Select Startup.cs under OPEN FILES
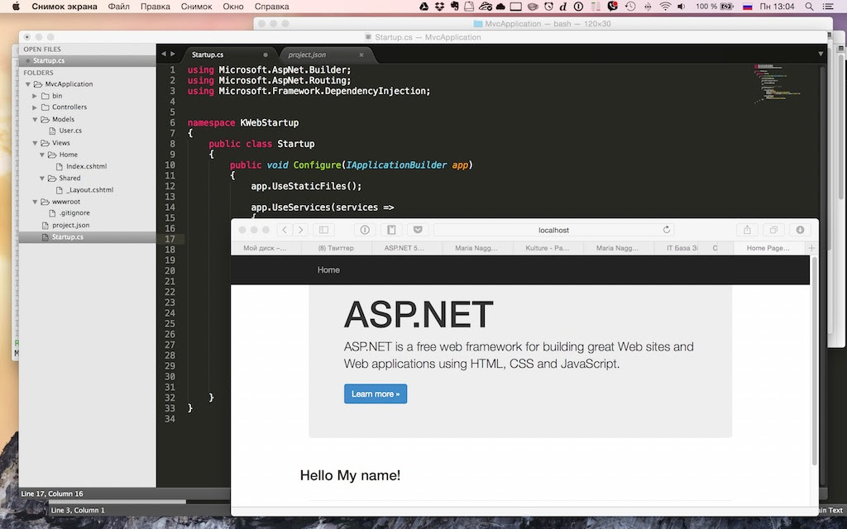 coord(49,60)
